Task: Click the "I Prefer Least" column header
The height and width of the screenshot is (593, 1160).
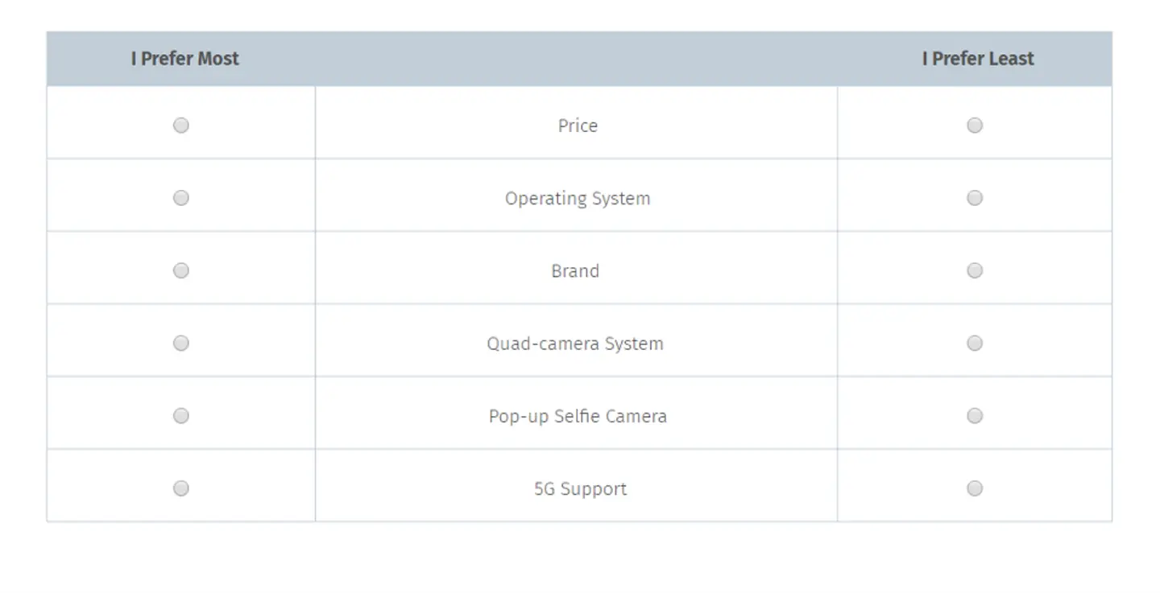Action: pyautogui.click(x=978, y=59)
